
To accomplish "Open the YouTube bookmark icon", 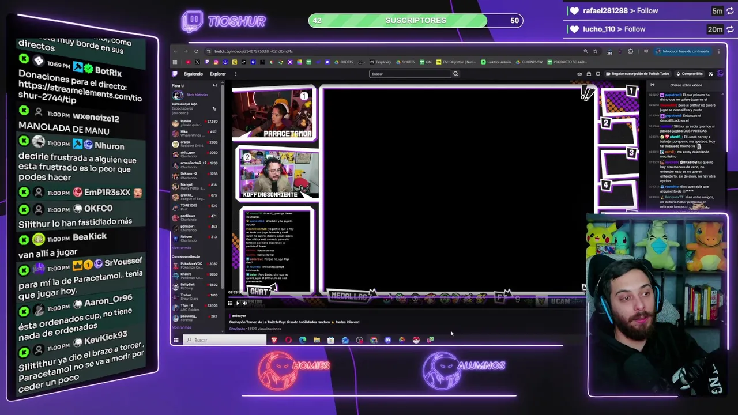I will [189, 62].
